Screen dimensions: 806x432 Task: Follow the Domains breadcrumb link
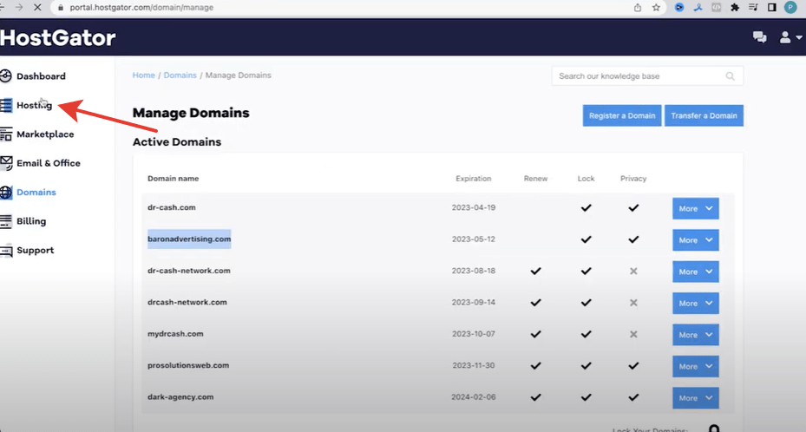[180, 75]
